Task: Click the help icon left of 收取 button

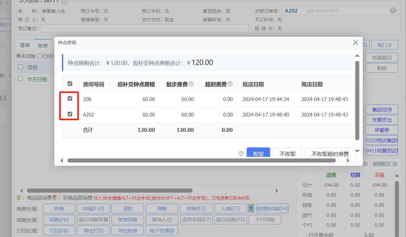Action: coord(241,153)
